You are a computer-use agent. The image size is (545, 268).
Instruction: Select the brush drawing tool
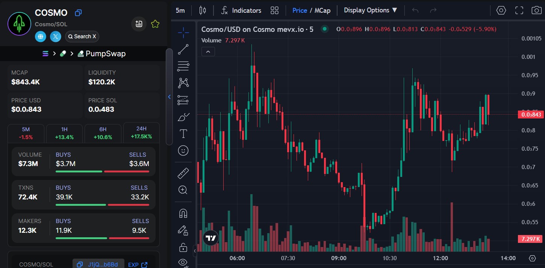coord(183,117)
